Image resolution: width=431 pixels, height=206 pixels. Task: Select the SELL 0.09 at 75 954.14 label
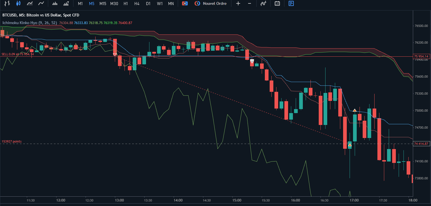[x=18, y=54]
